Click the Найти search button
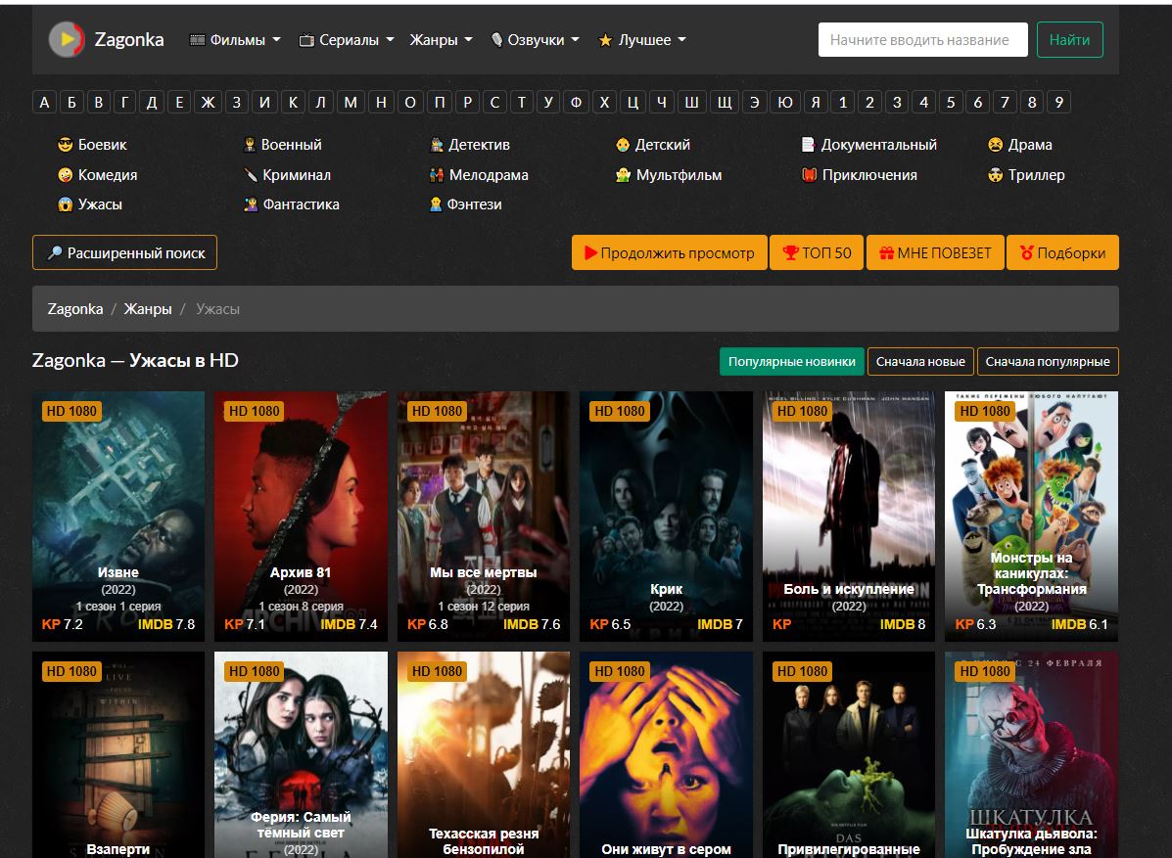 pyautogui.click(x=1069, y=39)
